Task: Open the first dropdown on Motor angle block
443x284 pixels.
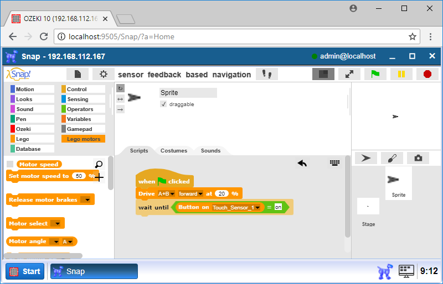Action: tap(54, 241)
